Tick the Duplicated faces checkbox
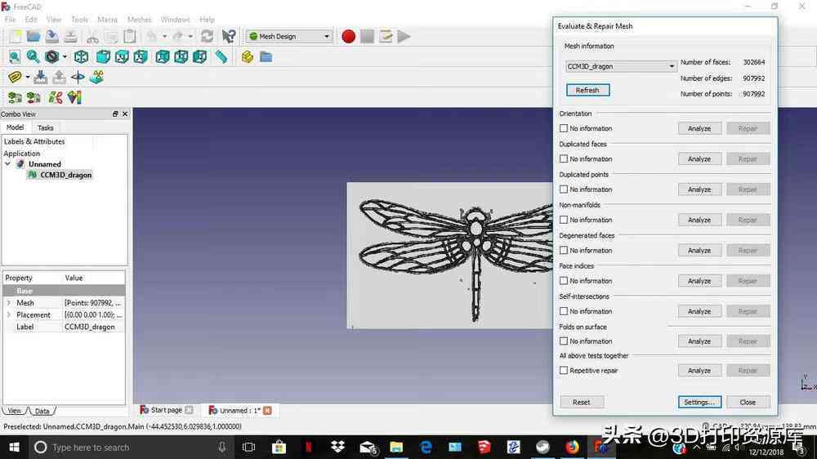 [x=563, y=158]
